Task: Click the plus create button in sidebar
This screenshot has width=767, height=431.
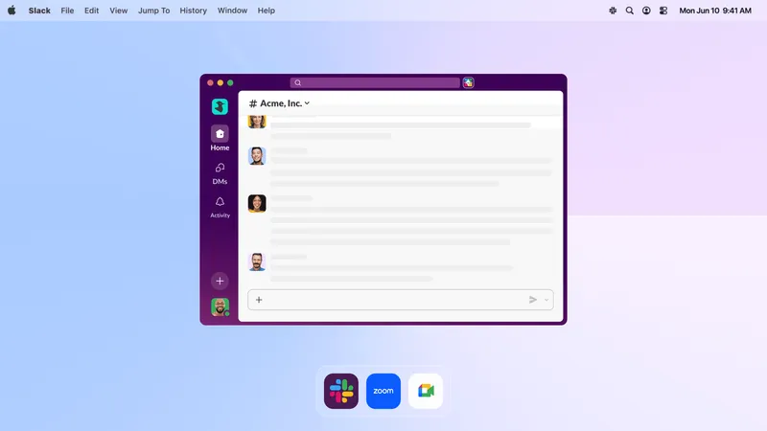Action: coord(220,281)
